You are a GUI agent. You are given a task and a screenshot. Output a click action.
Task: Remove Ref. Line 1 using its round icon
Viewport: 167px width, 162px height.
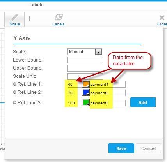pos(14,84)
